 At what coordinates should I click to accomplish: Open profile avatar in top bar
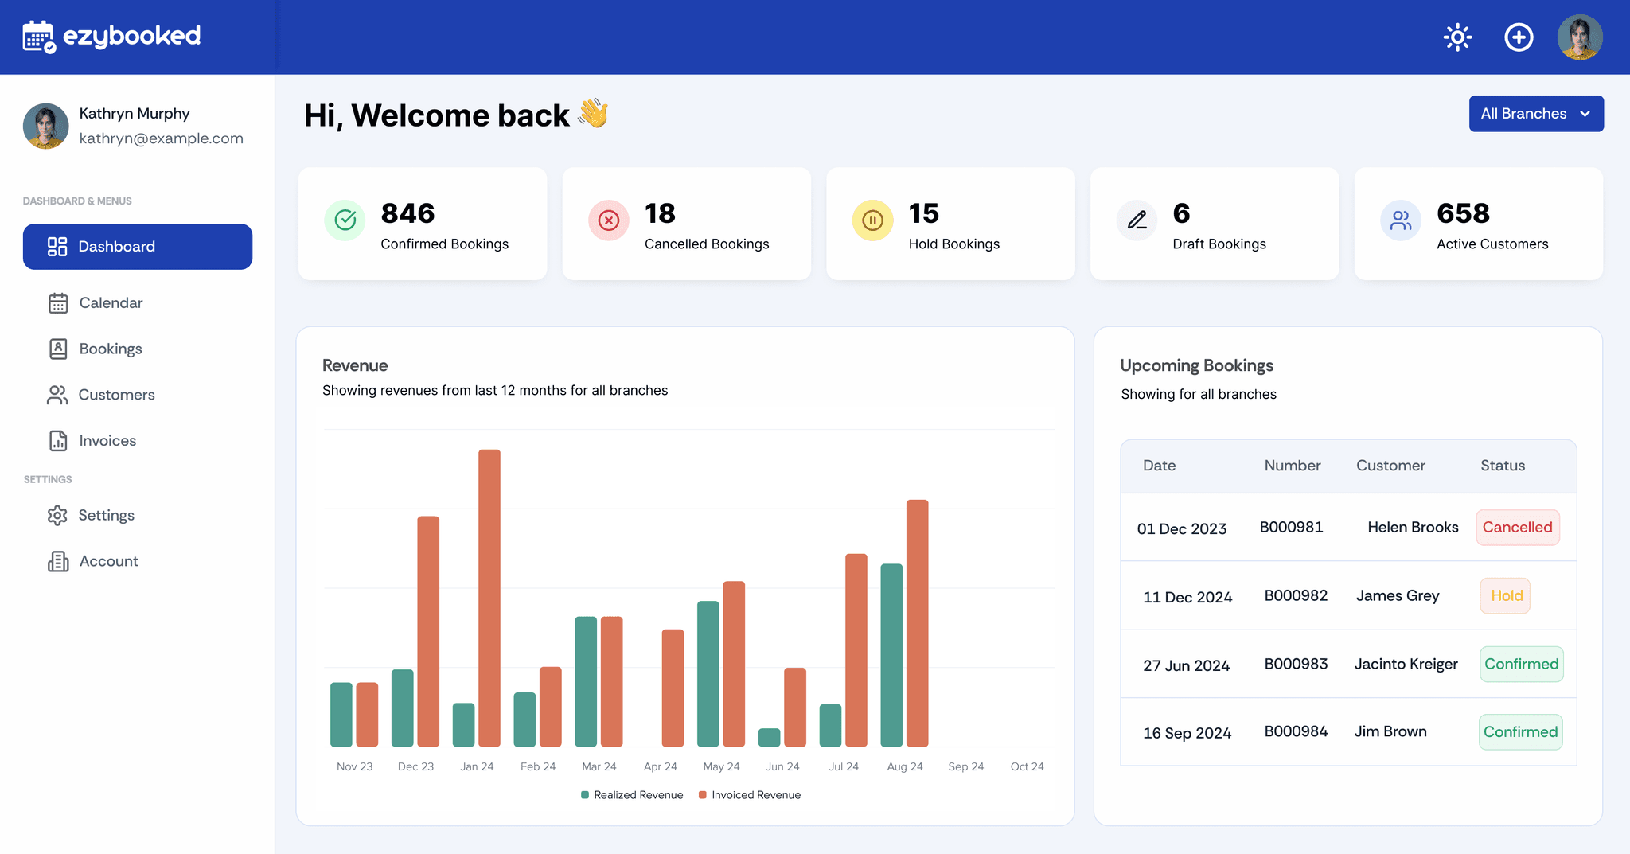point(1579,37)
